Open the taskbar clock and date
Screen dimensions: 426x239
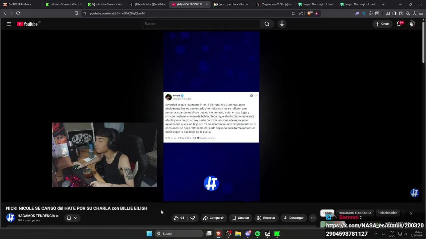pos(416,234)
